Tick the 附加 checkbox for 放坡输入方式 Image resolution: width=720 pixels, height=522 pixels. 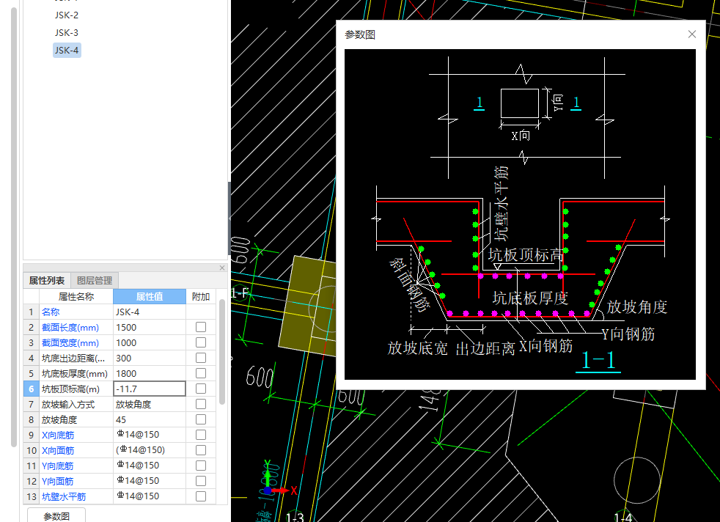point(201,404)
